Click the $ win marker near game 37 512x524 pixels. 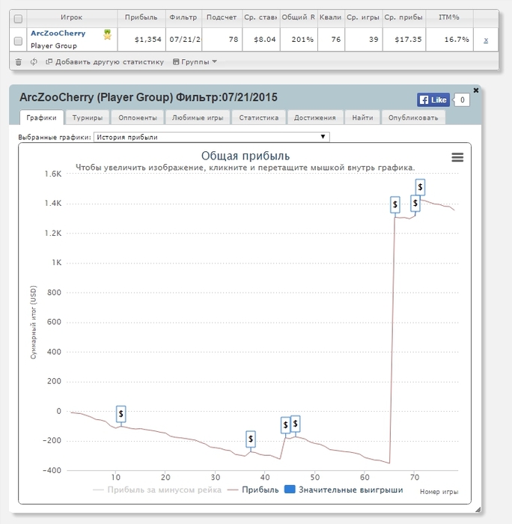[251, 439]
